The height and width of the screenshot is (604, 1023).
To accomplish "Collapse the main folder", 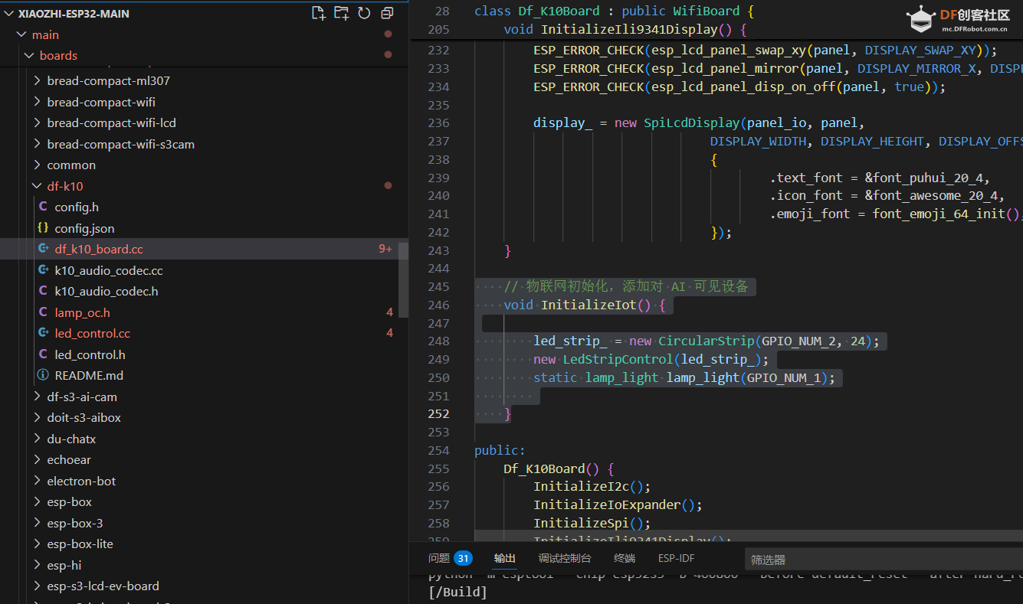I will (21, 34).
